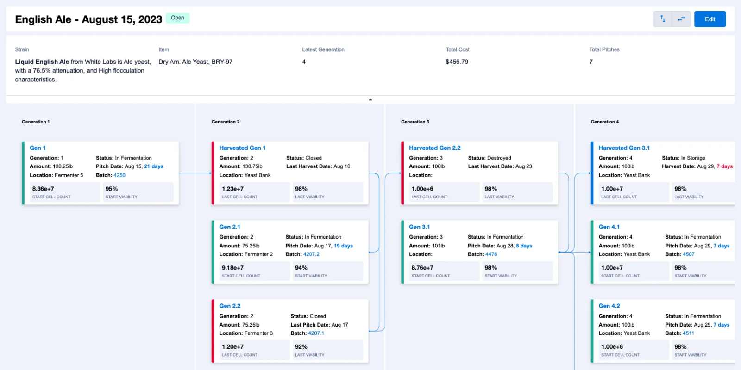Image resolution: width=741 pixels, height=370 pixels.
Task: Open the Gen 1 card title
Action: [38, 148]
